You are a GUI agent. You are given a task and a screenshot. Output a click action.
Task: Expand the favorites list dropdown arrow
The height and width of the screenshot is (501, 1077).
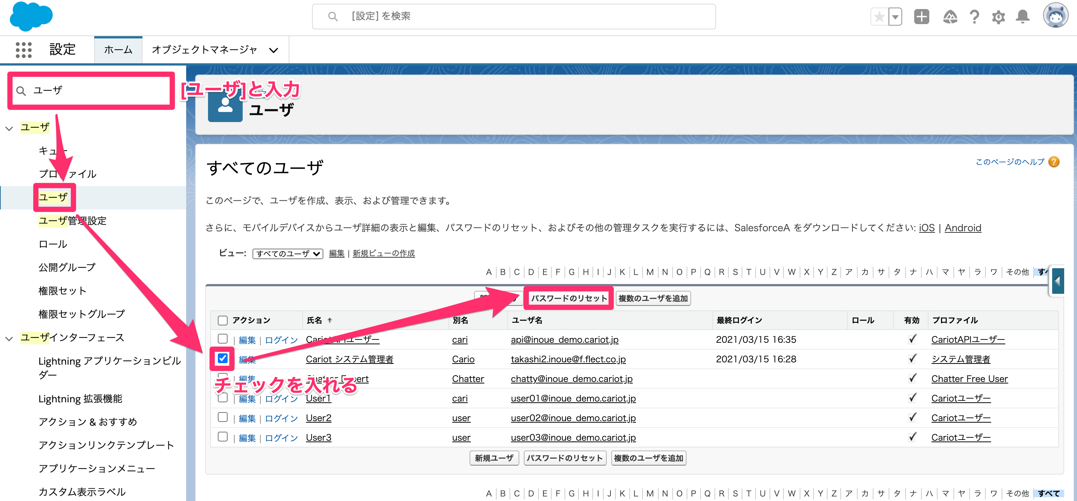point(895,17)
